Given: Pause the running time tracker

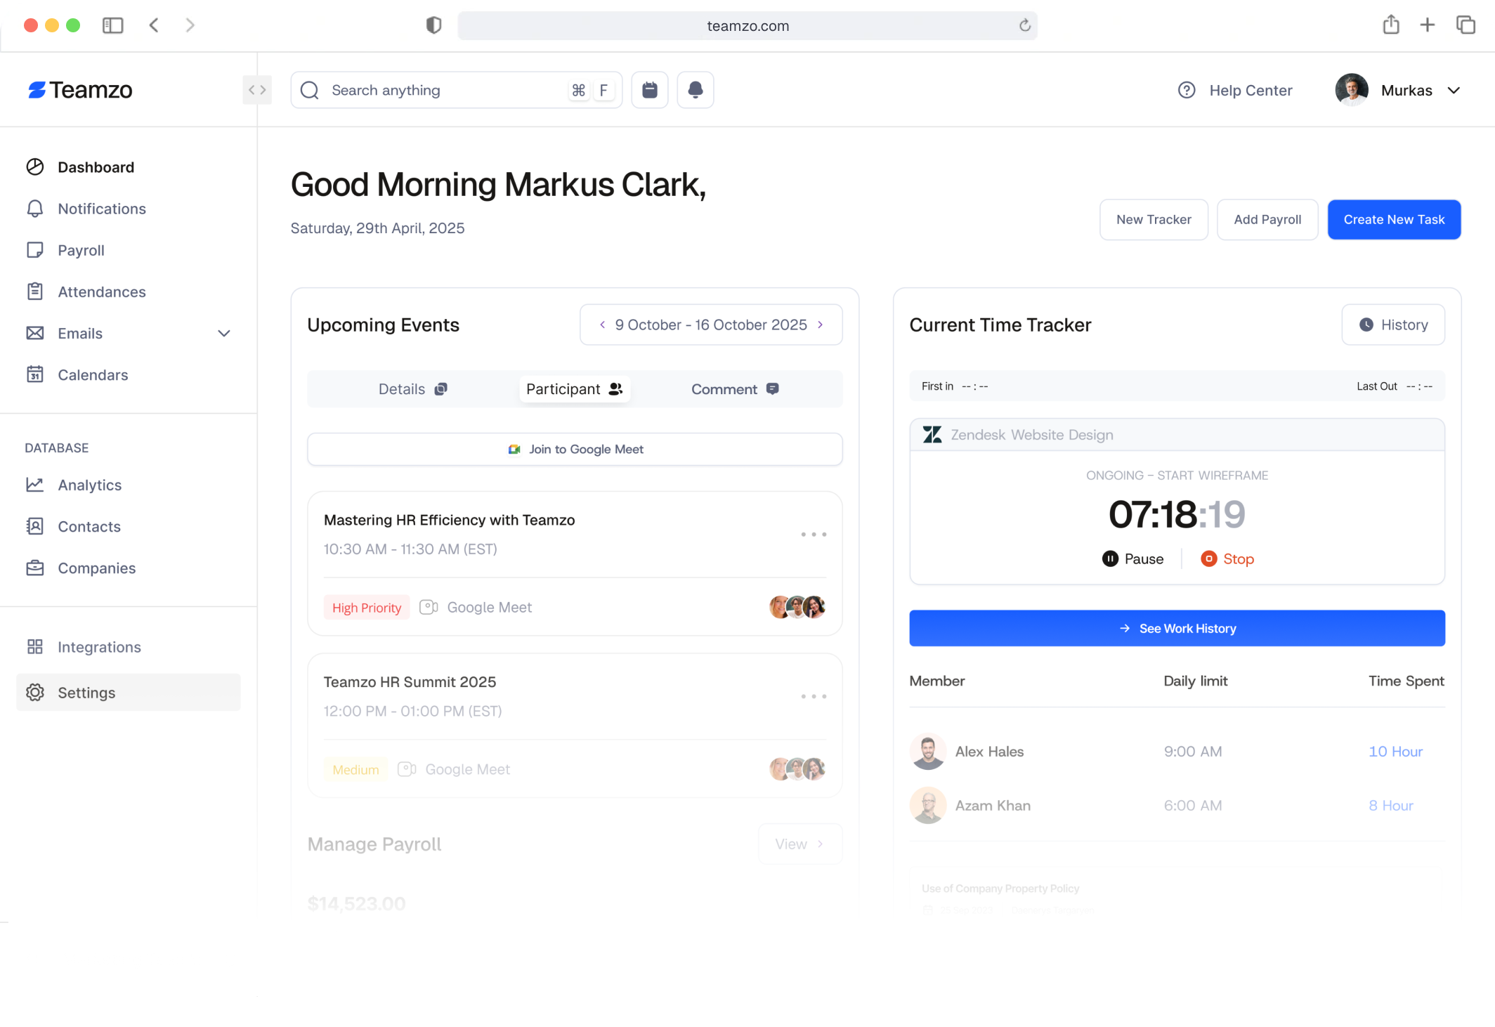Looking at the screenshot, I should point(1132,558).
